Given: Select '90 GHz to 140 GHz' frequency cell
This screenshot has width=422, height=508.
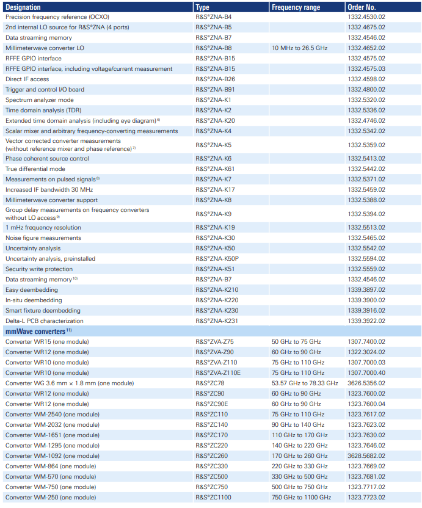Looking at the screenshot, I should [298, 424].
